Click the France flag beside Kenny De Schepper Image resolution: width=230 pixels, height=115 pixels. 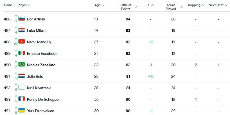[22, 99]
